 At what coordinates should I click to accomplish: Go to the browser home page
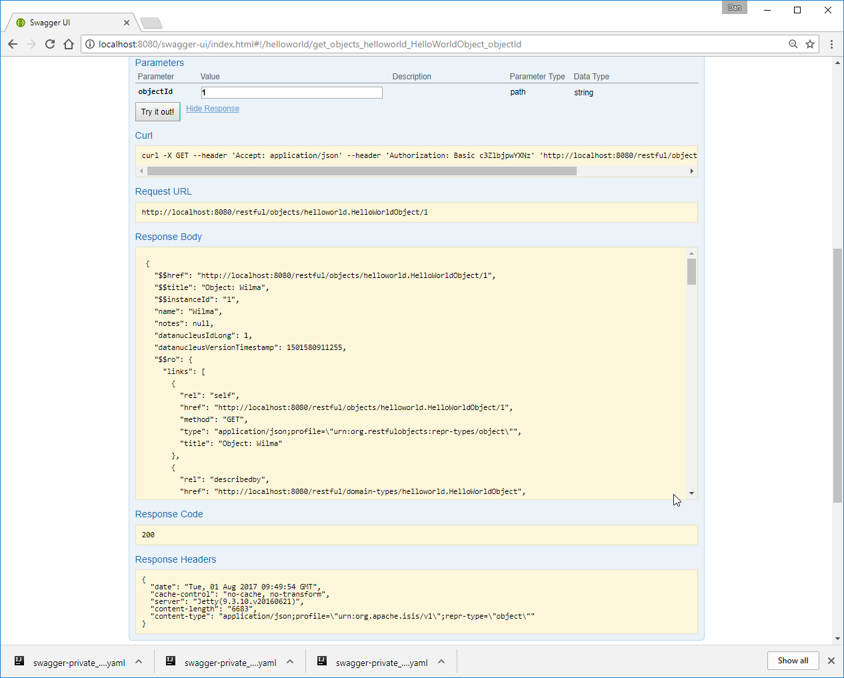click(69, 44)
